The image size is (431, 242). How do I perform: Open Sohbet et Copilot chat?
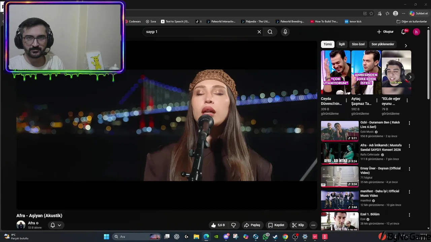click(419, 13)
